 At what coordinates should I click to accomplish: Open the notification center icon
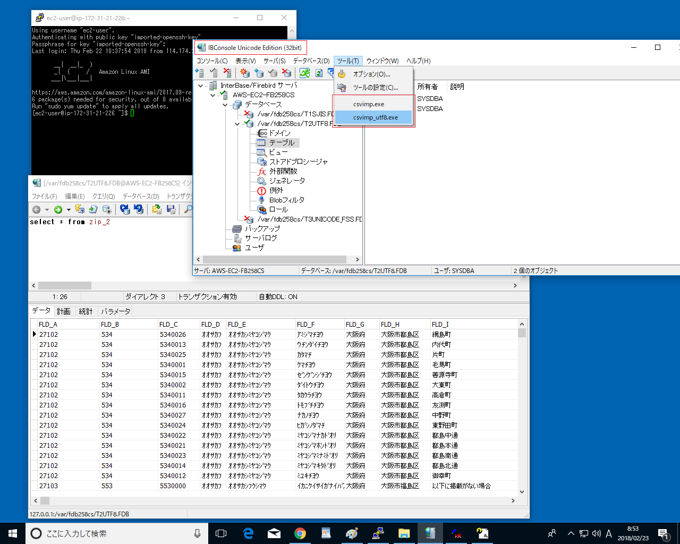point(664,533)
